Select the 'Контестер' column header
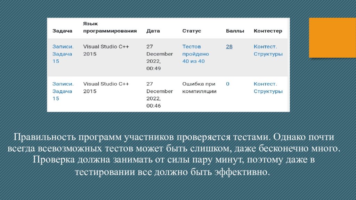This screenshot has width=356, height=200. 268,31
